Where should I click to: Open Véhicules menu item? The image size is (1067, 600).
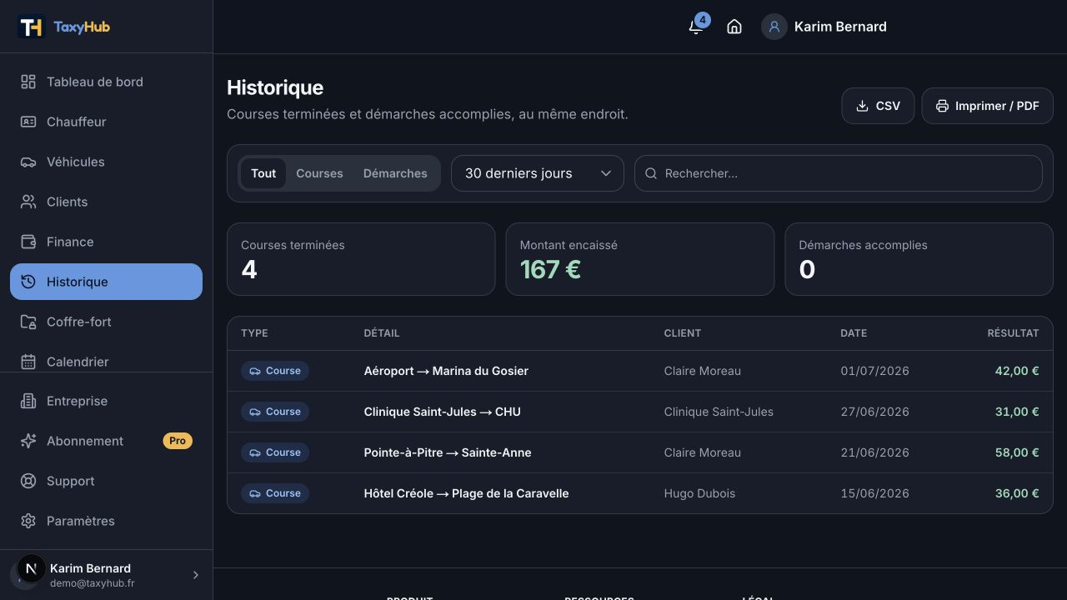pyautogui.click(x=106, y=162)
